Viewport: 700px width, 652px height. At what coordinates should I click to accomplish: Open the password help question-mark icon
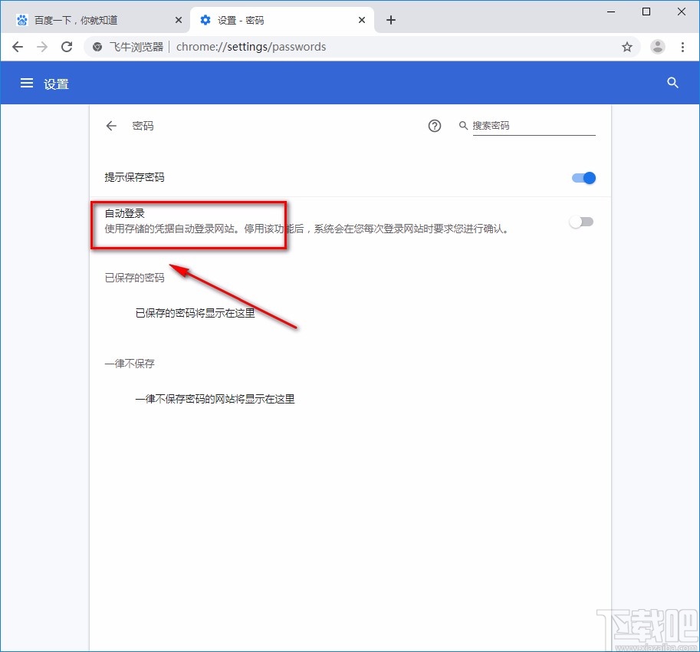(x=435, y=126)
